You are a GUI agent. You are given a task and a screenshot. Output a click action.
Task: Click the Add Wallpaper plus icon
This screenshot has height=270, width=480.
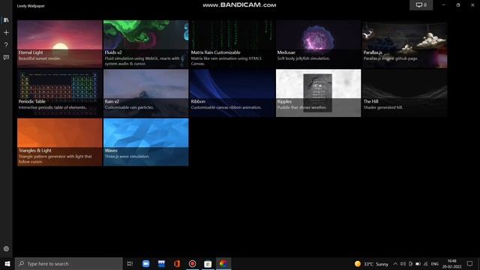pos(6,32)
